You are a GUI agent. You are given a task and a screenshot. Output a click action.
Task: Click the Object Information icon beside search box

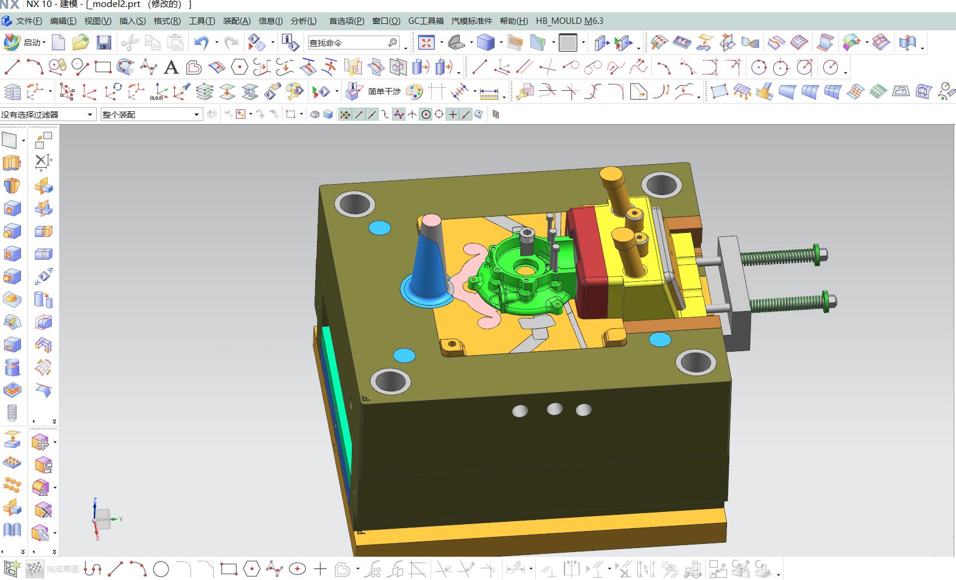click(x=290, y=43)
